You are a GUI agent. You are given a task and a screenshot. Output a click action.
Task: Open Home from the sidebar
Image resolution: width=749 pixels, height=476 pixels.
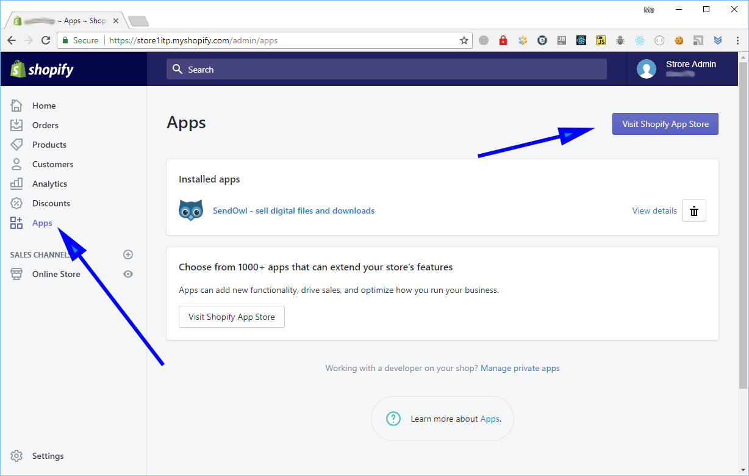pyautogui.click(x=44, y=106)
